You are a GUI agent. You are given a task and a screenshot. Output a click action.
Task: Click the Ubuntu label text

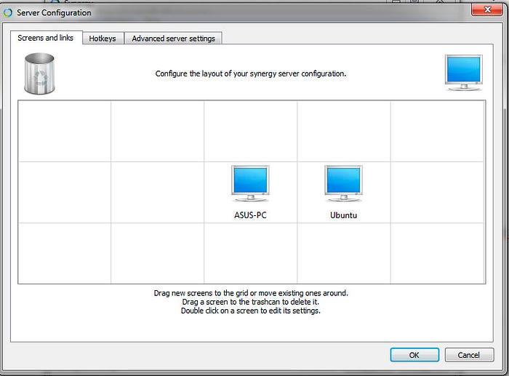[x=343, y=215]
